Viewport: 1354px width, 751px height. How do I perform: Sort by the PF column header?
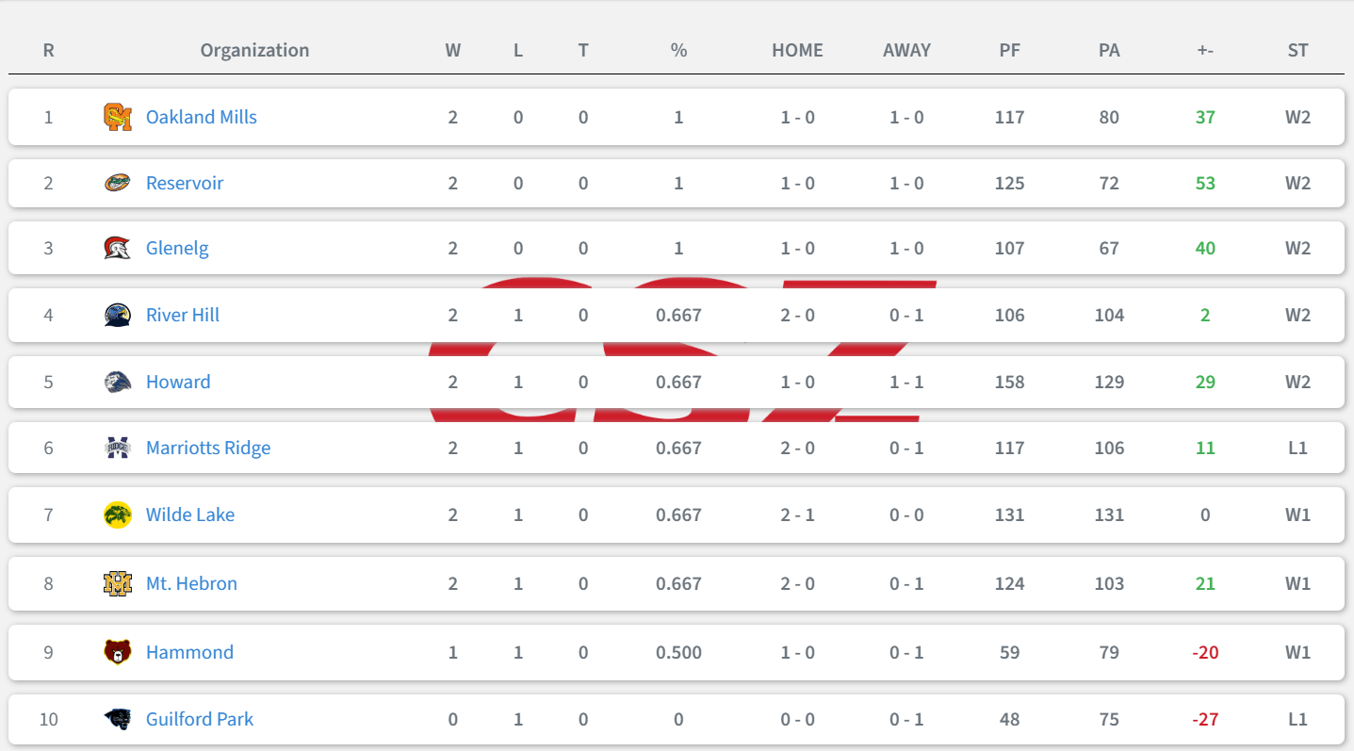(1009, 50)
